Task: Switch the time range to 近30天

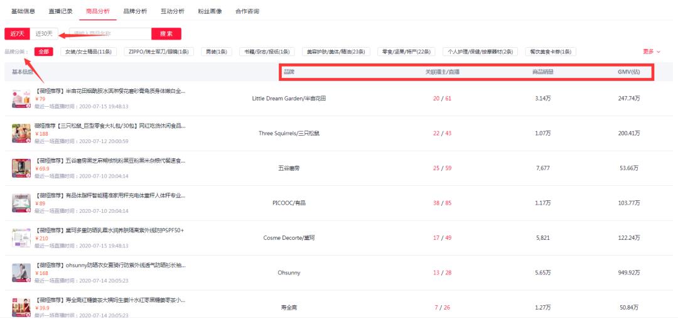Action: tap(44, 34)
